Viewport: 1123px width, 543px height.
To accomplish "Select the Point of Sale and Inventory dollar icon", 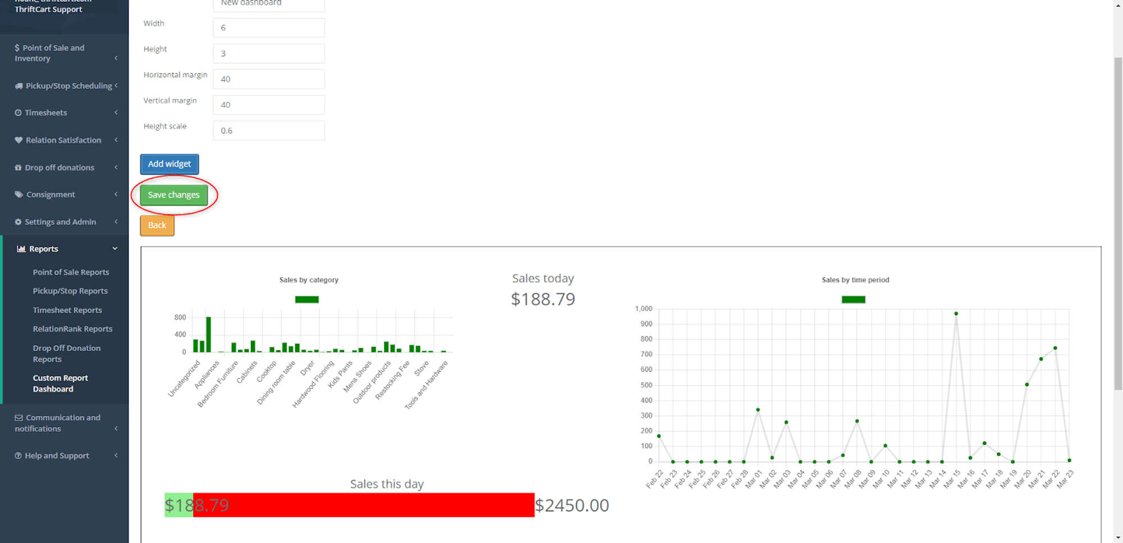I will pyautogui.click(x=19, y=48).
